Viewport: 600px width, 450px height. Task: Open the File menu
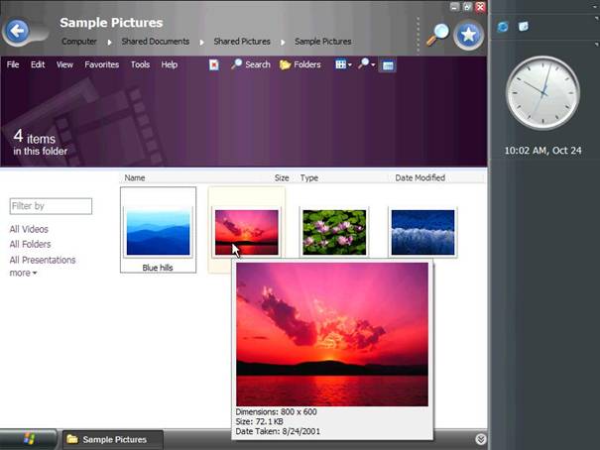pyautogui.click(x=13, y=64)
